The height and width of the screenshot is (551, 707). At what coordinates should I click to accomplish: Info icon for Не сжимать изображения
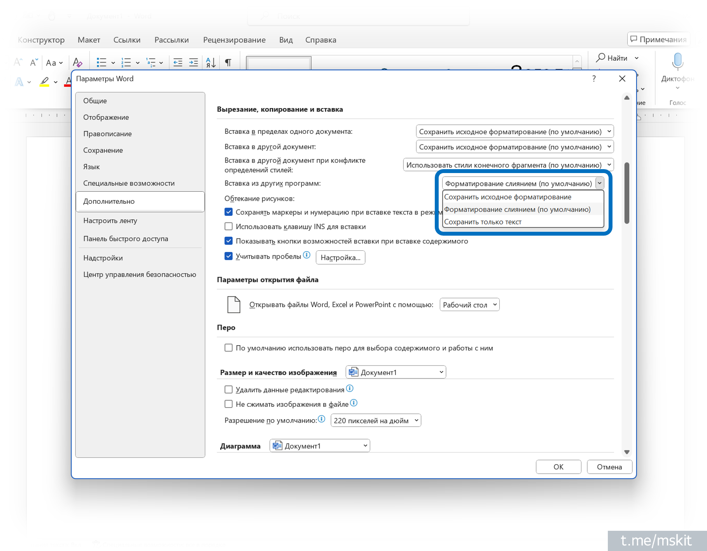coord(353,402)
